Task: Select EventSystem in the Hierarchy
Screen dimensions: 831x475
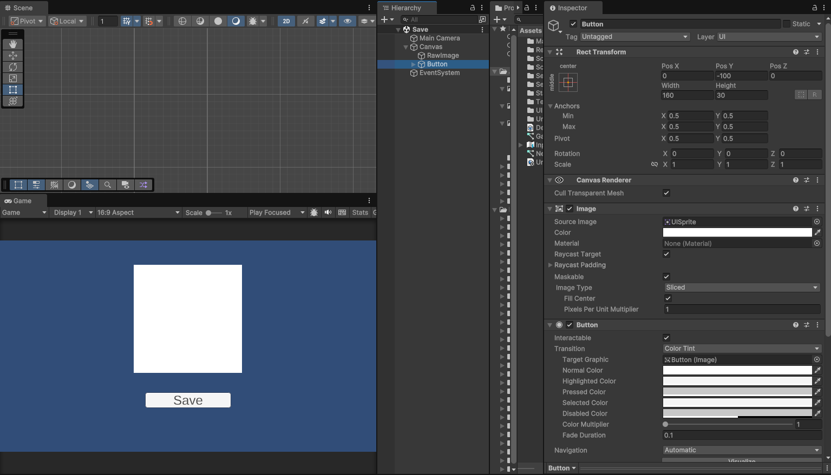Action: (x=439, y=73)
